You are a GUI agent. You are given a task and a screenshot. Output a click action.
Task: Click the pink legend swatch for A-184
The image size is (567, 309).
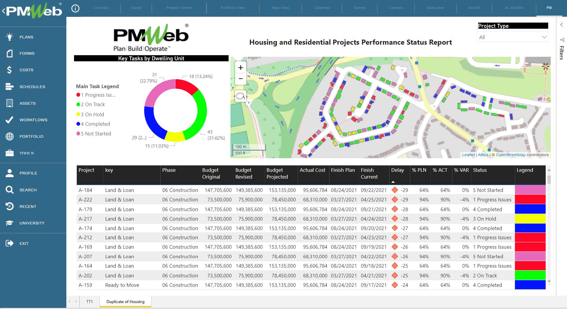(530, 190)
